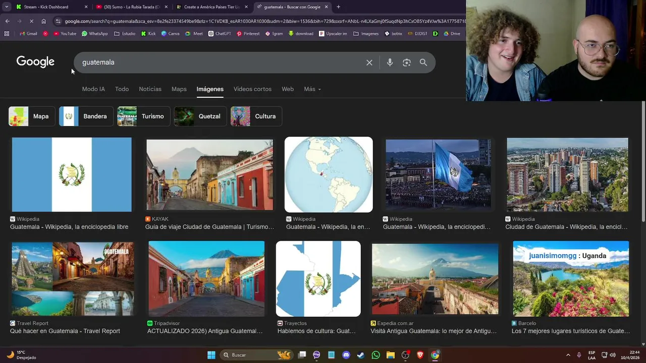Open the Meet bookmark
This screenshot has width=646, height=363.
[194, 34]
